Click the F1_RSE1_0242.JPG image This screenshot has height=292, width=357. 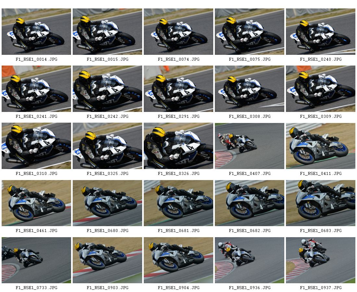click(107, 89)
